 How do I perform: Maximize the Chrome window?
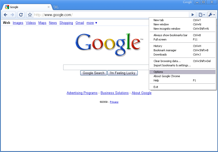[x=203, y=2]
